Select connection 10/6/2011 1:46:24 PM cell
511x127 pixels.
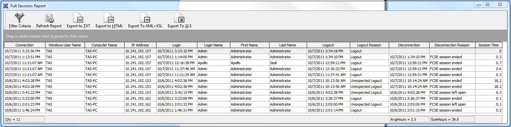[x=24, y=110]
